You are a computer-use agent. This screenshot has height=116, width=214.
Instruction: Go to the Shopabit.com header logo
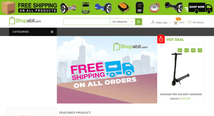tap(25, 21)
